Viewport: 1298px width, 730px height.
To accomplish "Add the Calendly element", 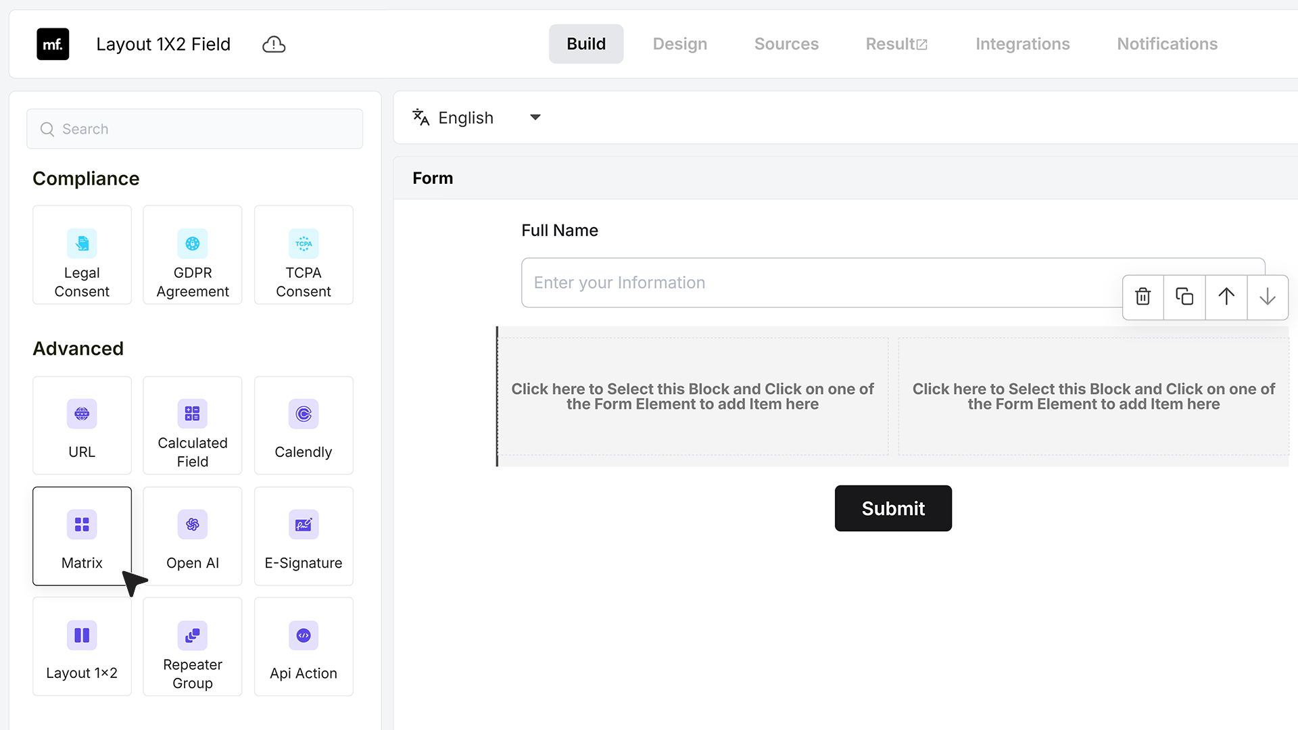I will tap(304, 425).
